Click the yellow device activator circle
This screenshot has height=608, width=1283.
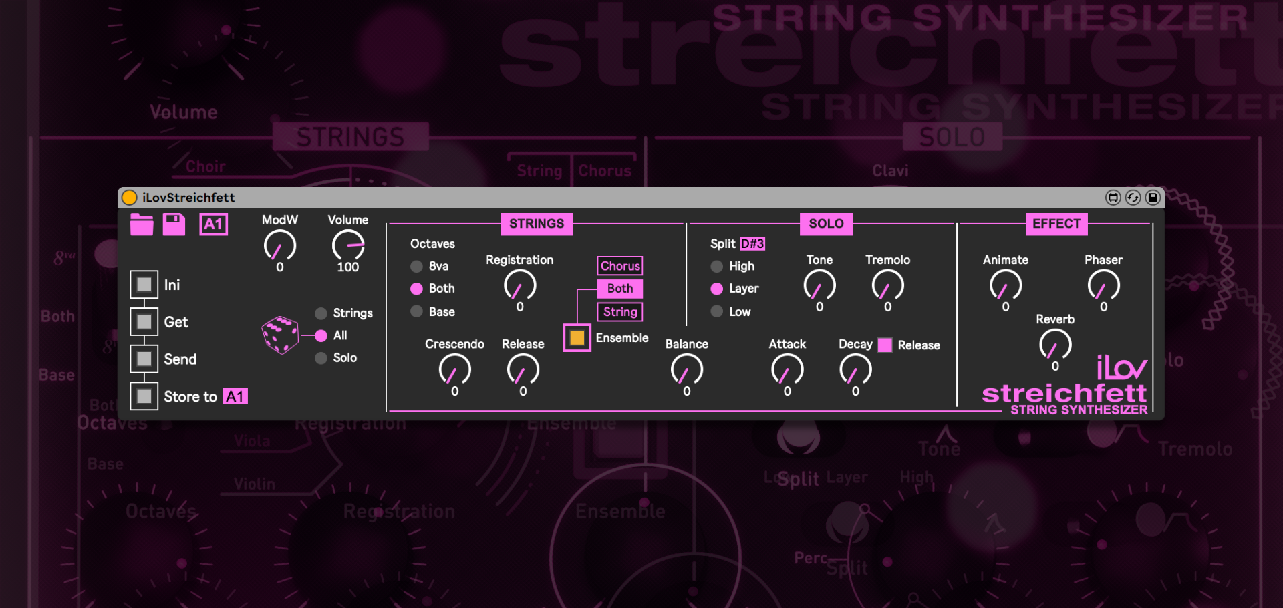(x=130, y=198)
